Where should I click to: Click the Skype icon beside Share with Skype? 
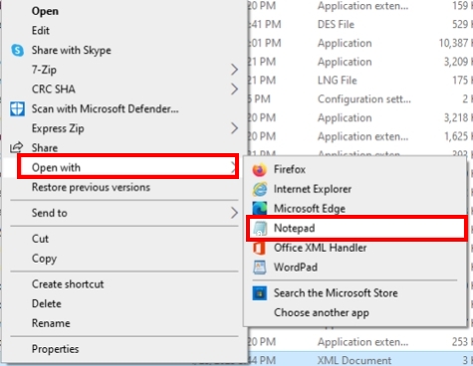[x=17, y=51]
